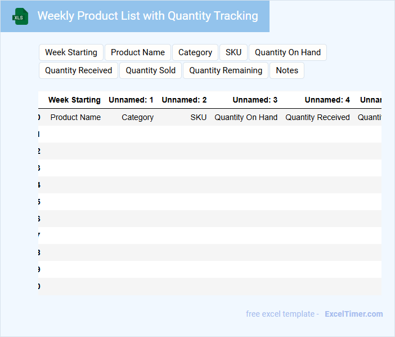Click the Quantity Remaining tag
The height and width of the screenshot is (337, 395).
(226, 70)
